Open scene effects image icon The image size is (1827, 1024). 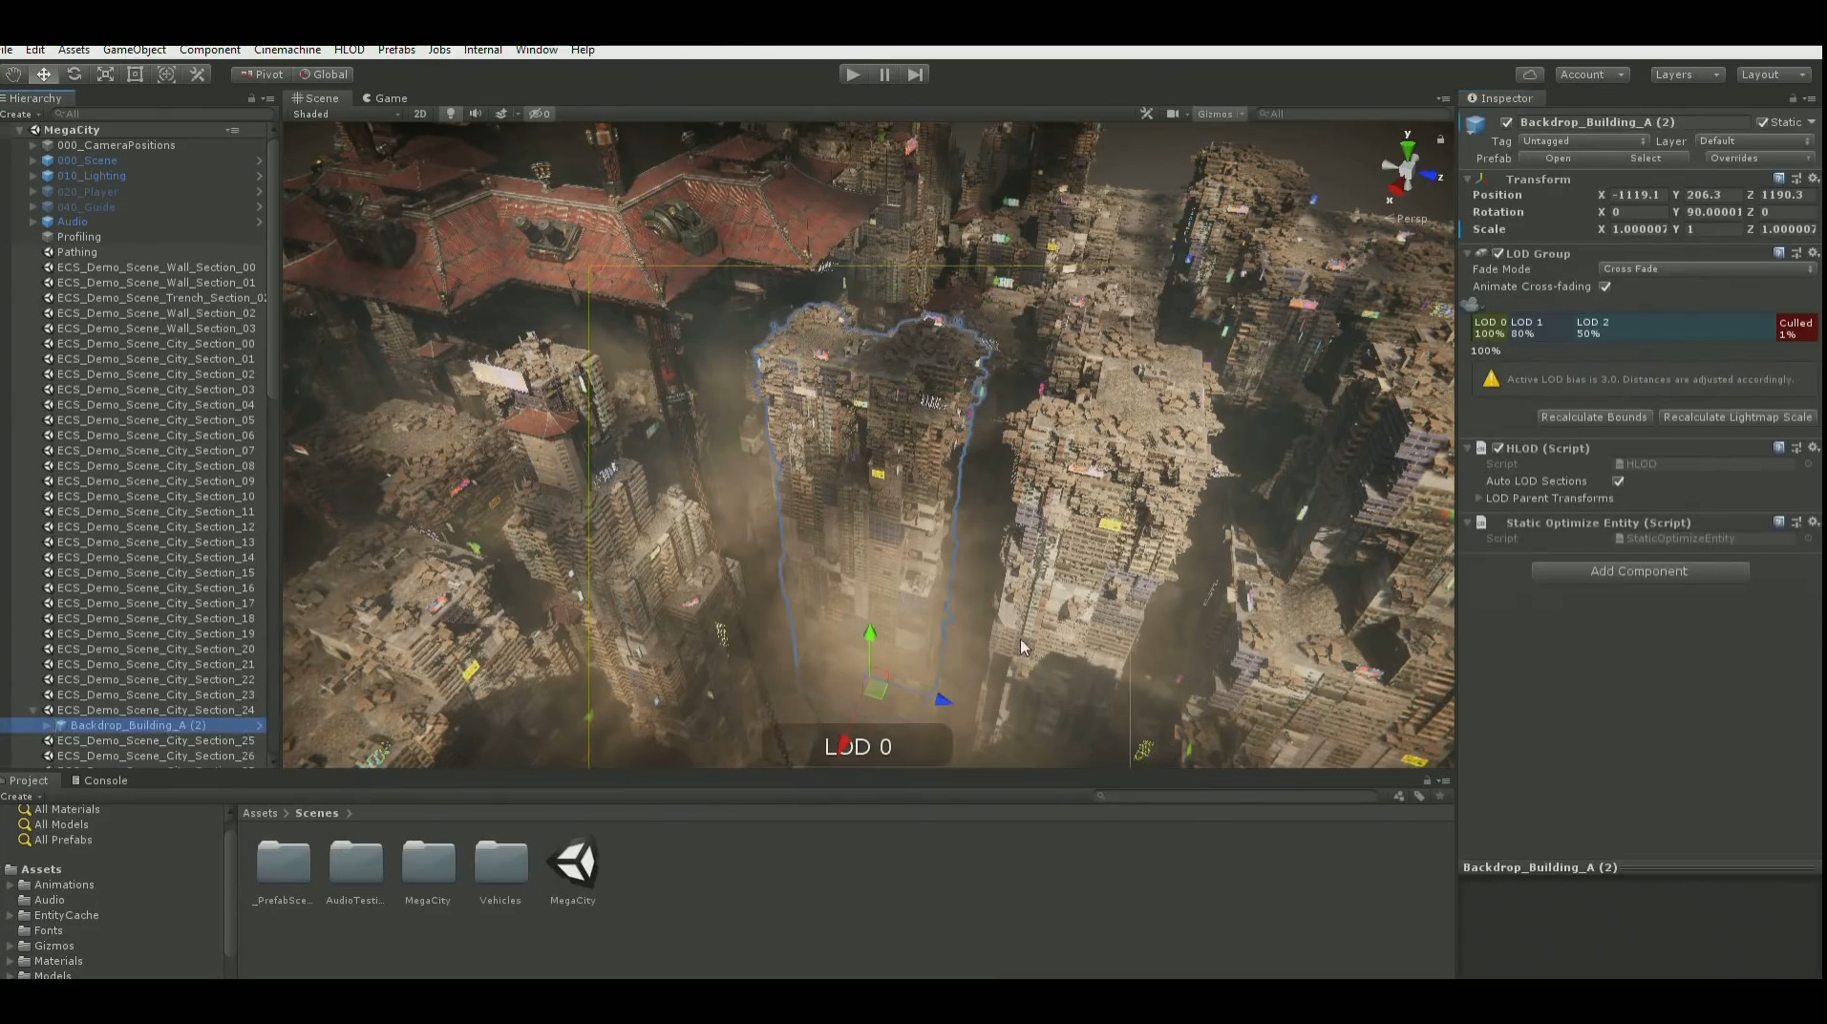501,114
